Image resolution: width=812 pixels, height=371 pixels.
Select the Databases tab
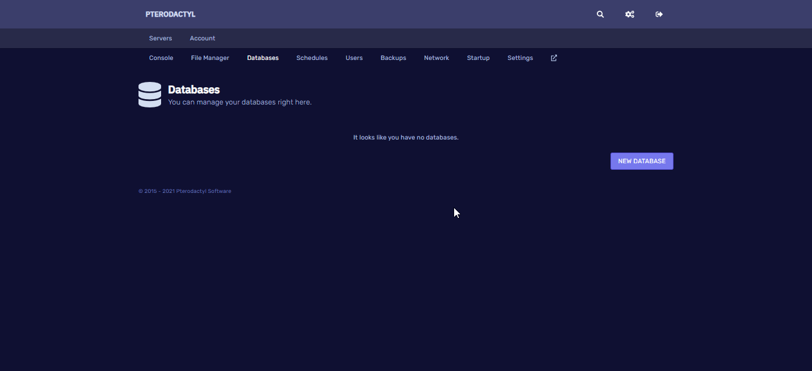click(263, 58)
